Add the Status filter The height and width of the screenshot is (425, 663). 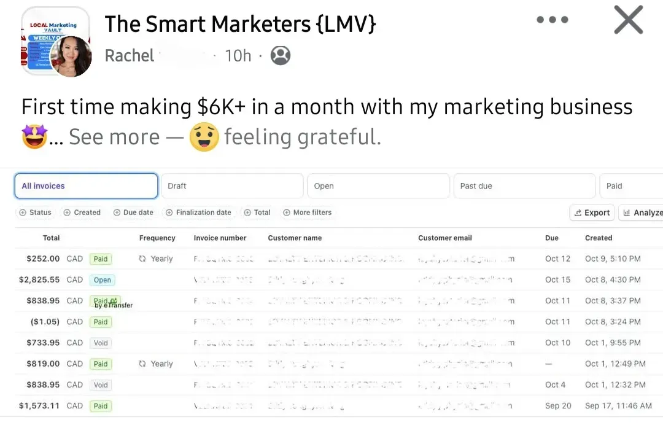pos(36,212)
